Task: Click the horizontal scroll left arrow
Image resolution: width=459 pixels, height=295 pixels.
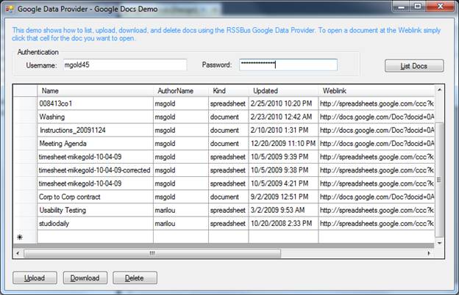Action: click(18, 253)
